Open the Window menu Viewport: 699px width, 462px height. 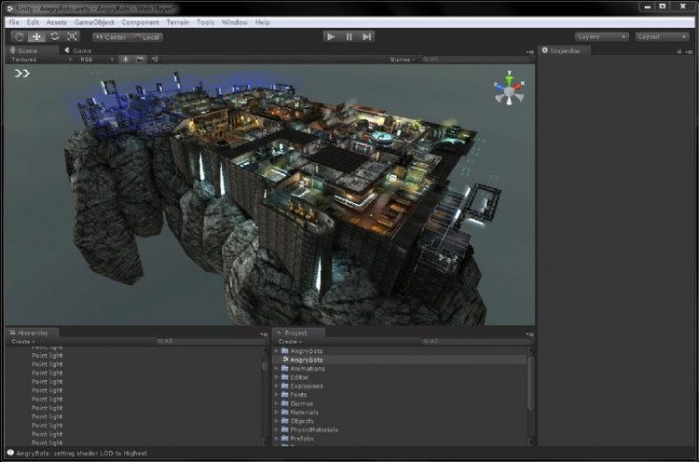(235, 22)
